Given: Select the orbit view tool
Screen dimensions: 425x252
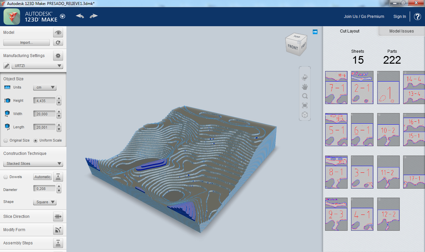Looking at the screenshot, I should (x=304, y=77).
